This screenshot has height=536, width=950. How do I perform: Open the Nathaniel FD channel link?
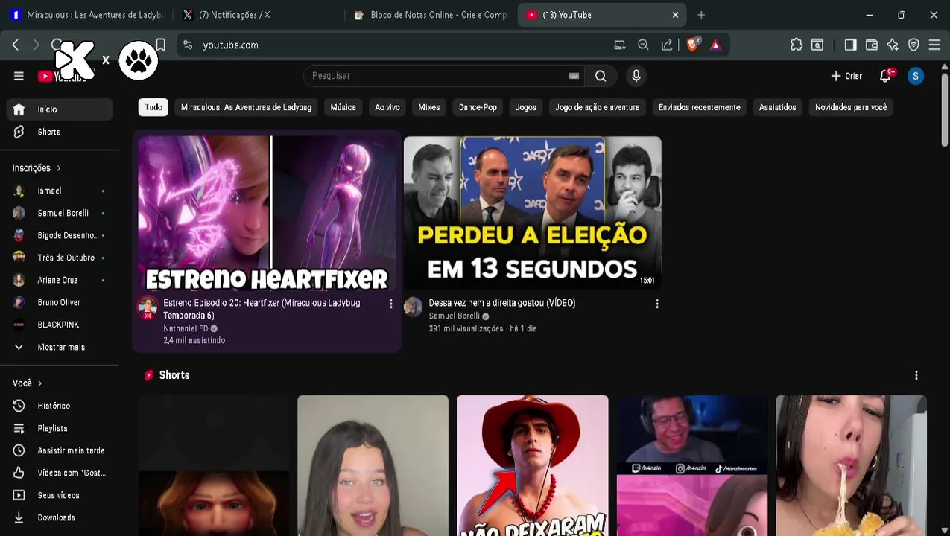[x=186, y=328]
